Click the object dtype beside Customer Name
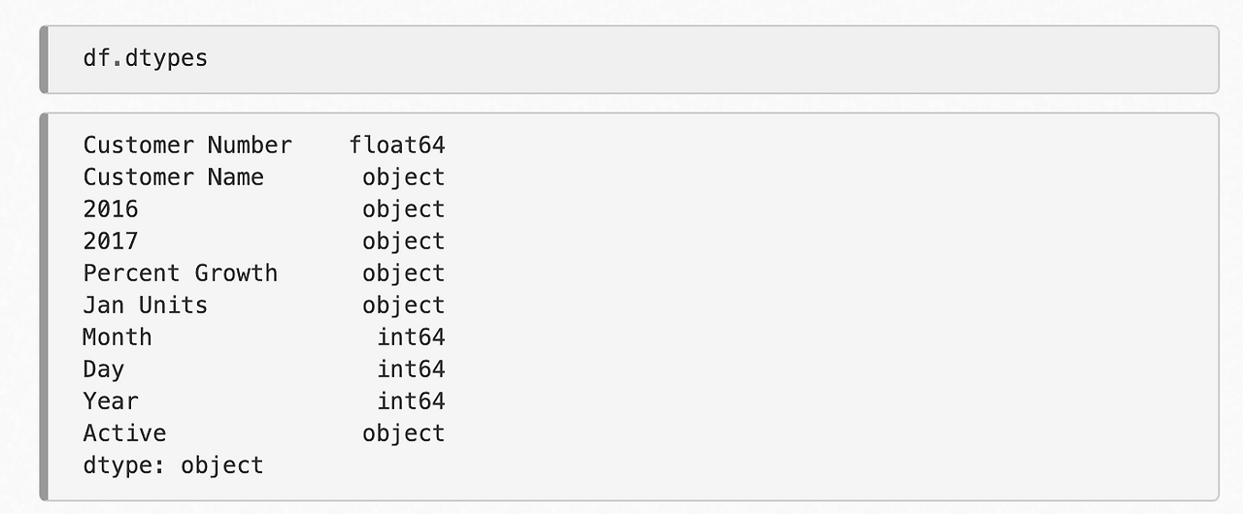 pyautogui.click(x=404, y=177)
